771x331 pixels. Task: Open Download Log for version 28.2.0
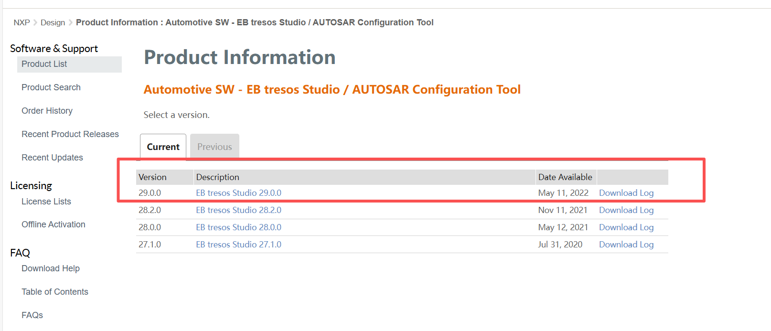click(x=626, y=210)
